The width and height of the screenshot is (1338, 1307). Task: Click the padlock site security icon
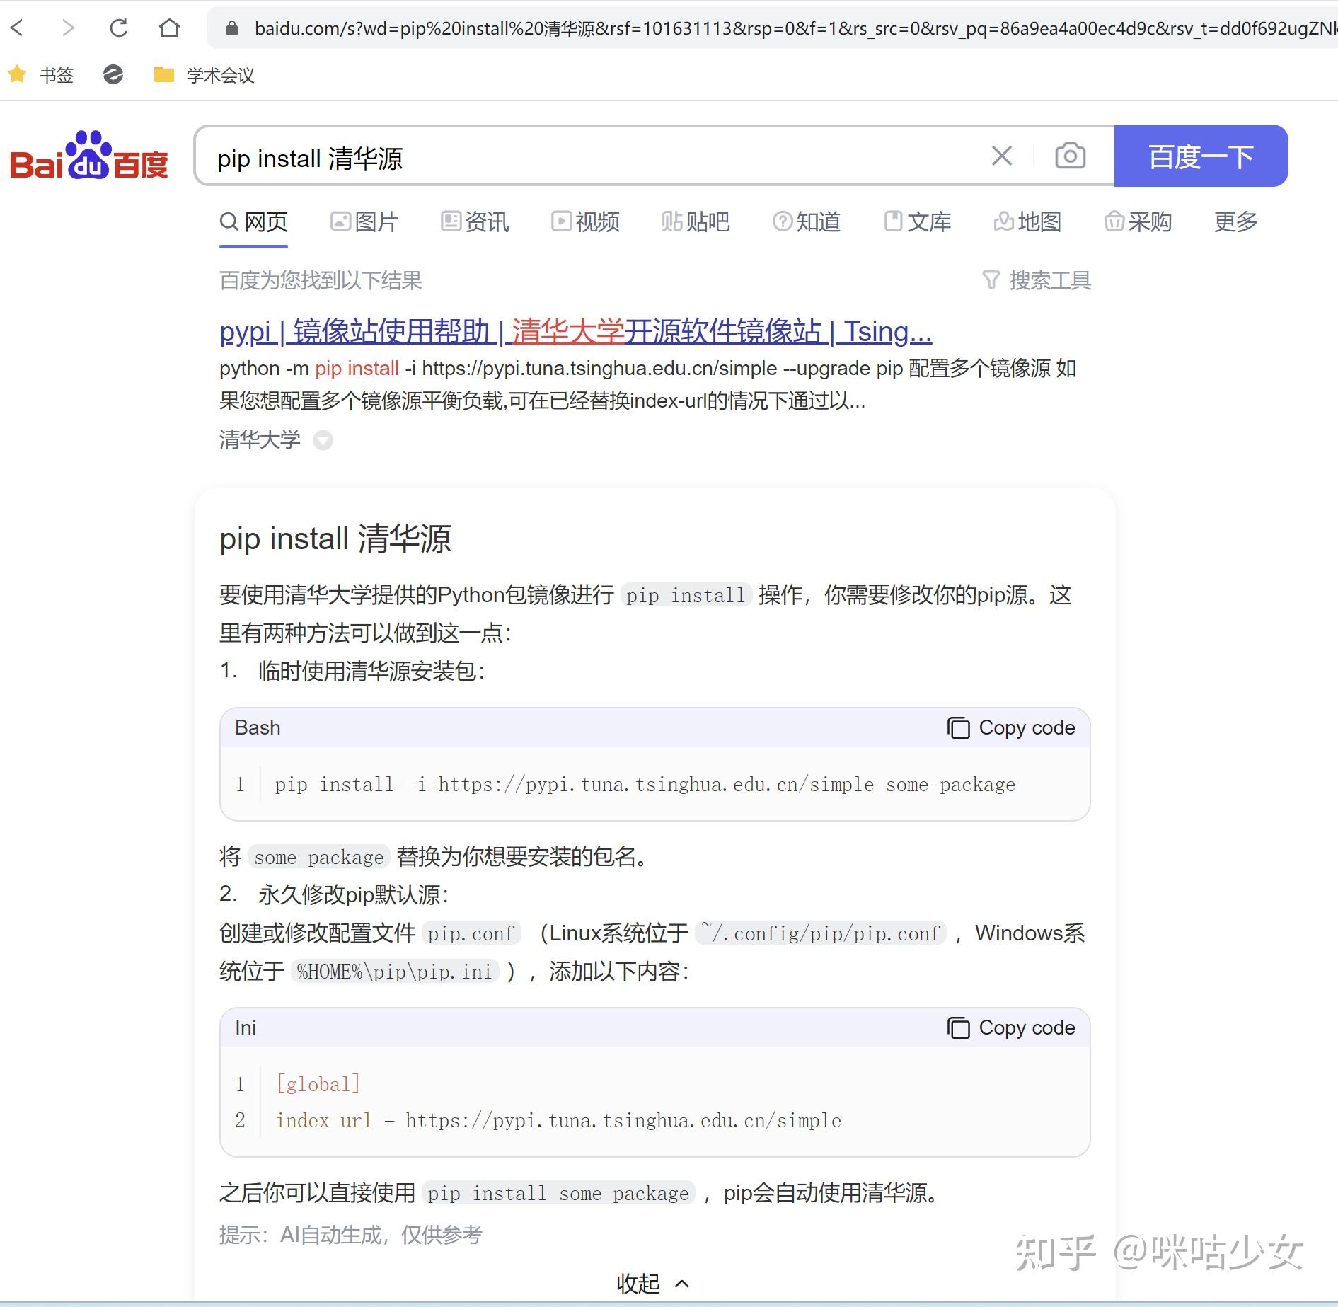[x=231, y=28]
